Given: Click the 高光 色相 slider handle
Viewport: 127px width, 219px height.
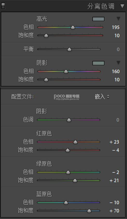Looking at the screenshot, I should 73,27.
